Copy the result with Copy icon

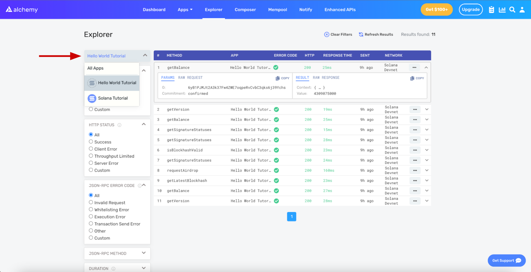click(417, 78)
